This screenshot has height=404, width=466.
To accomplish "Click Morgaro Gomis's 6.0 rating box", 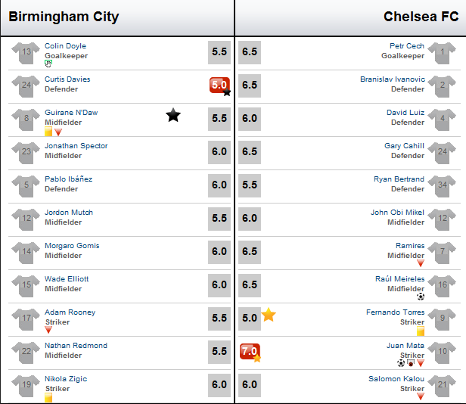I will (219, 251).
